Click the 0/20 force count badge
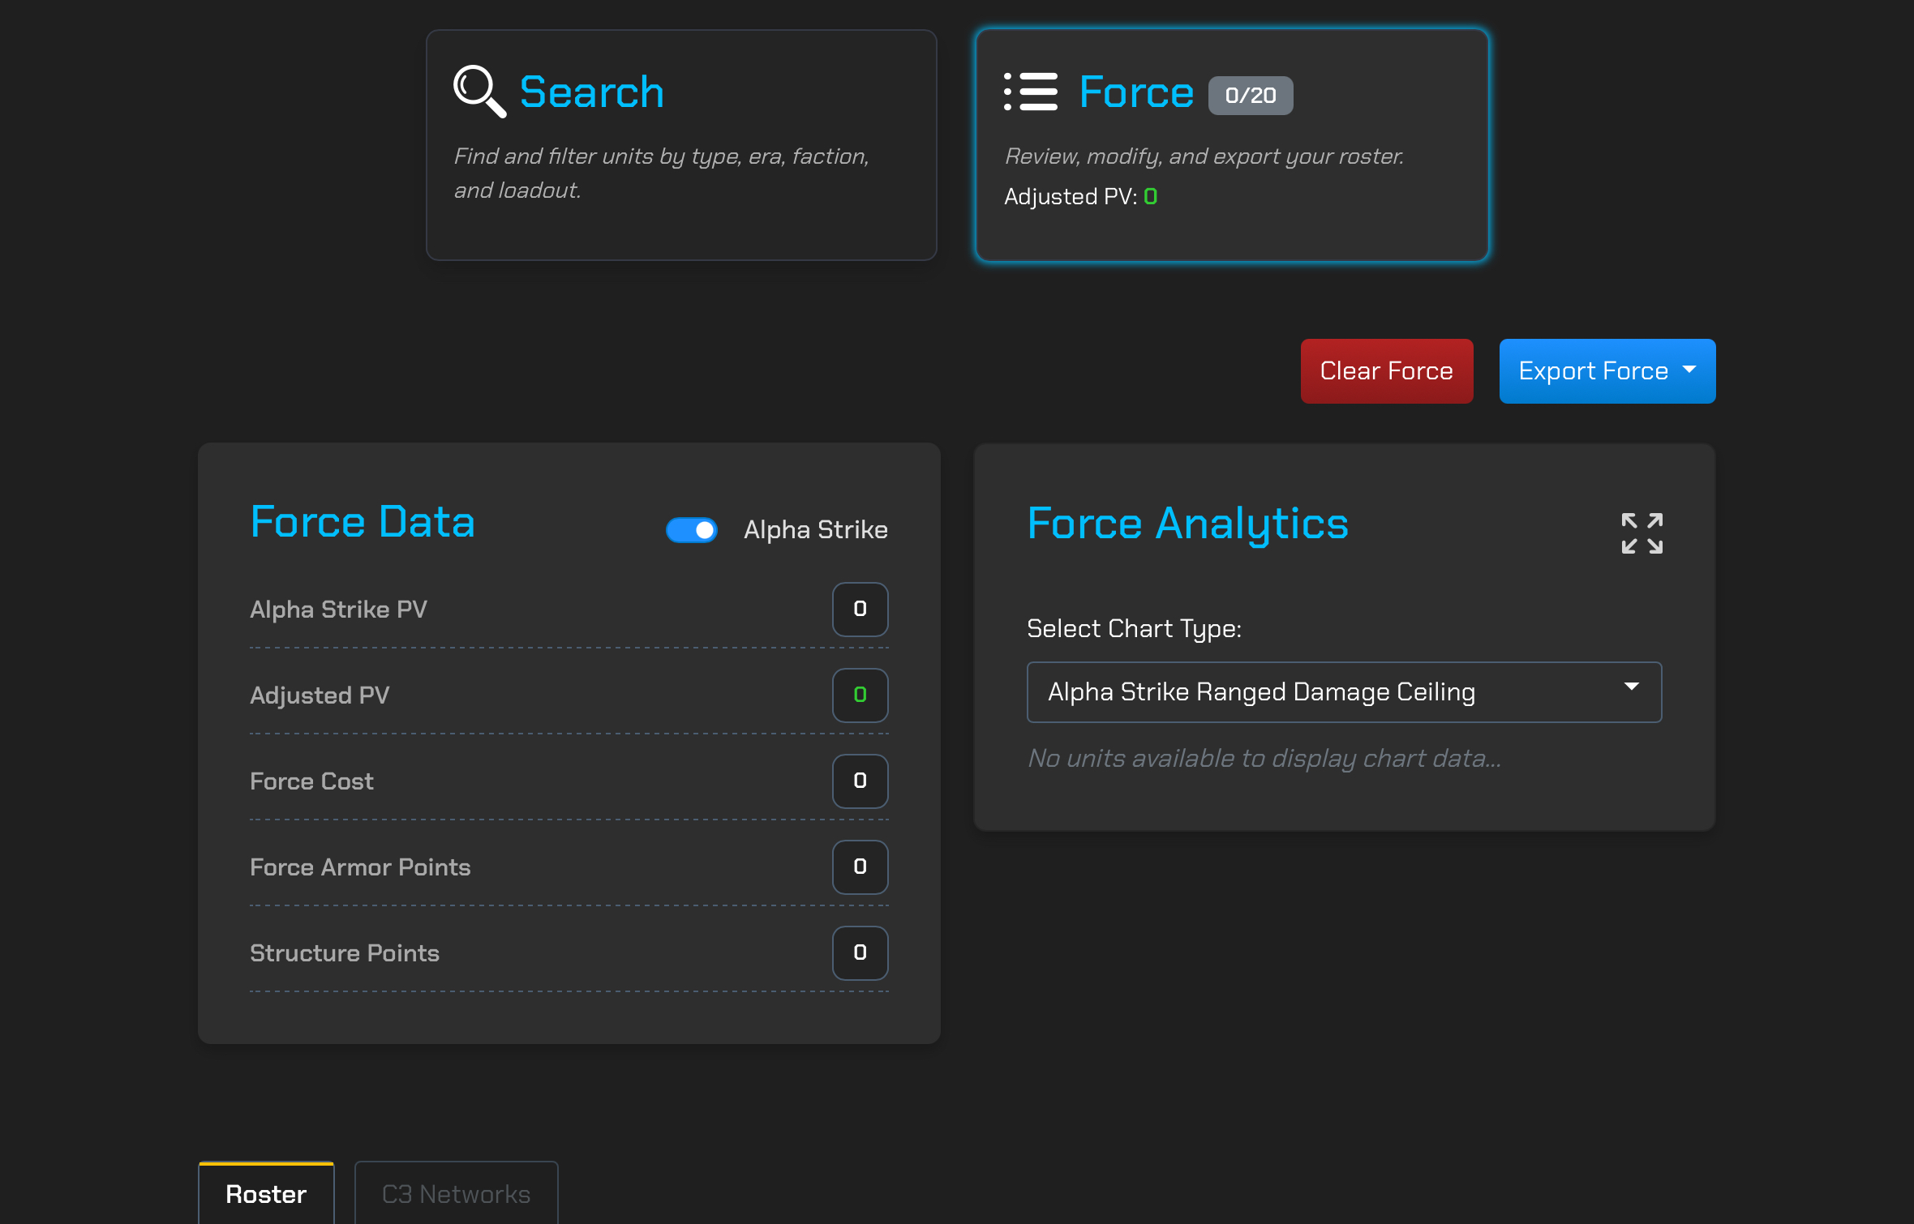 pyautogui.click(x=1250, y=96)
